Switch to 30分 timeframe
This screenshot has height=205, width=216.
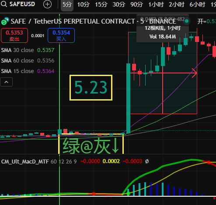point(119,5)
